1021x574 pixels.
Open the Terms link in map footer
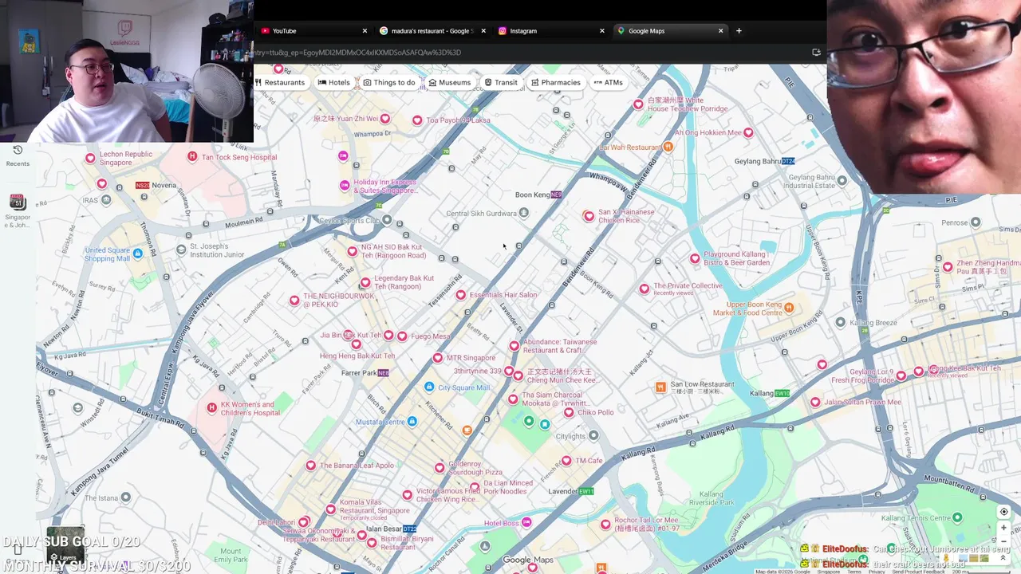(854, 572)
